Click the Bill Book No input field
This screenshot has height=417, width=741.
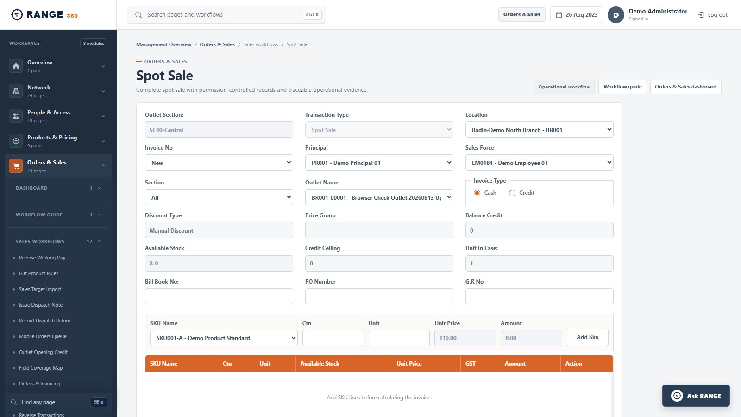pyautogui.click(x=219, y=297)
